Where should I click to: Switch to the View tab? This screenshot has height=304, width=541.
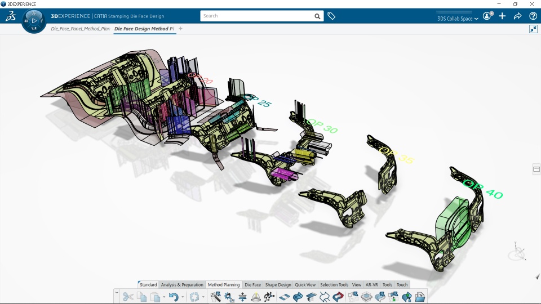click(356, 285)
